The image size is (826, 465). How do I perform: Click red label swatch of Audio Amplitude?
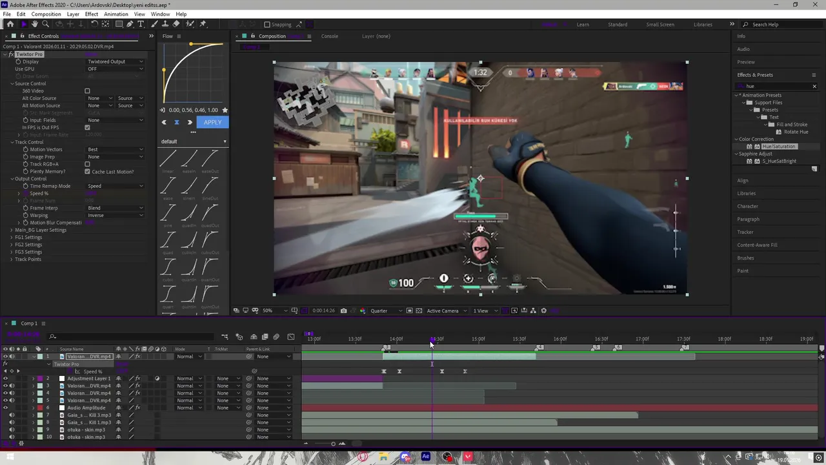pos(40,408)
